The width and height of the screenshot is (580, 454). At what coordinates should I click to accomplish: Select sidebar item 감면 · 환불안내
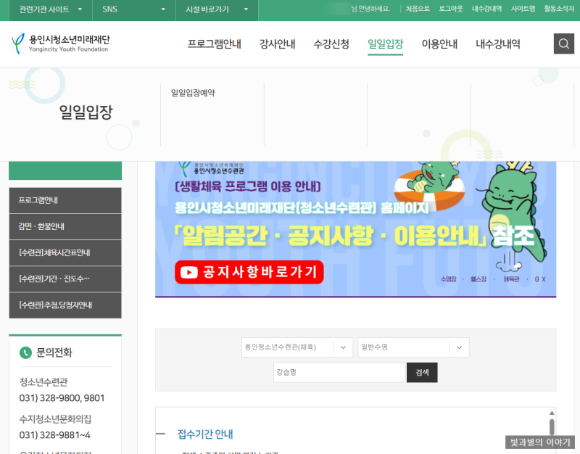pos(65,226)
